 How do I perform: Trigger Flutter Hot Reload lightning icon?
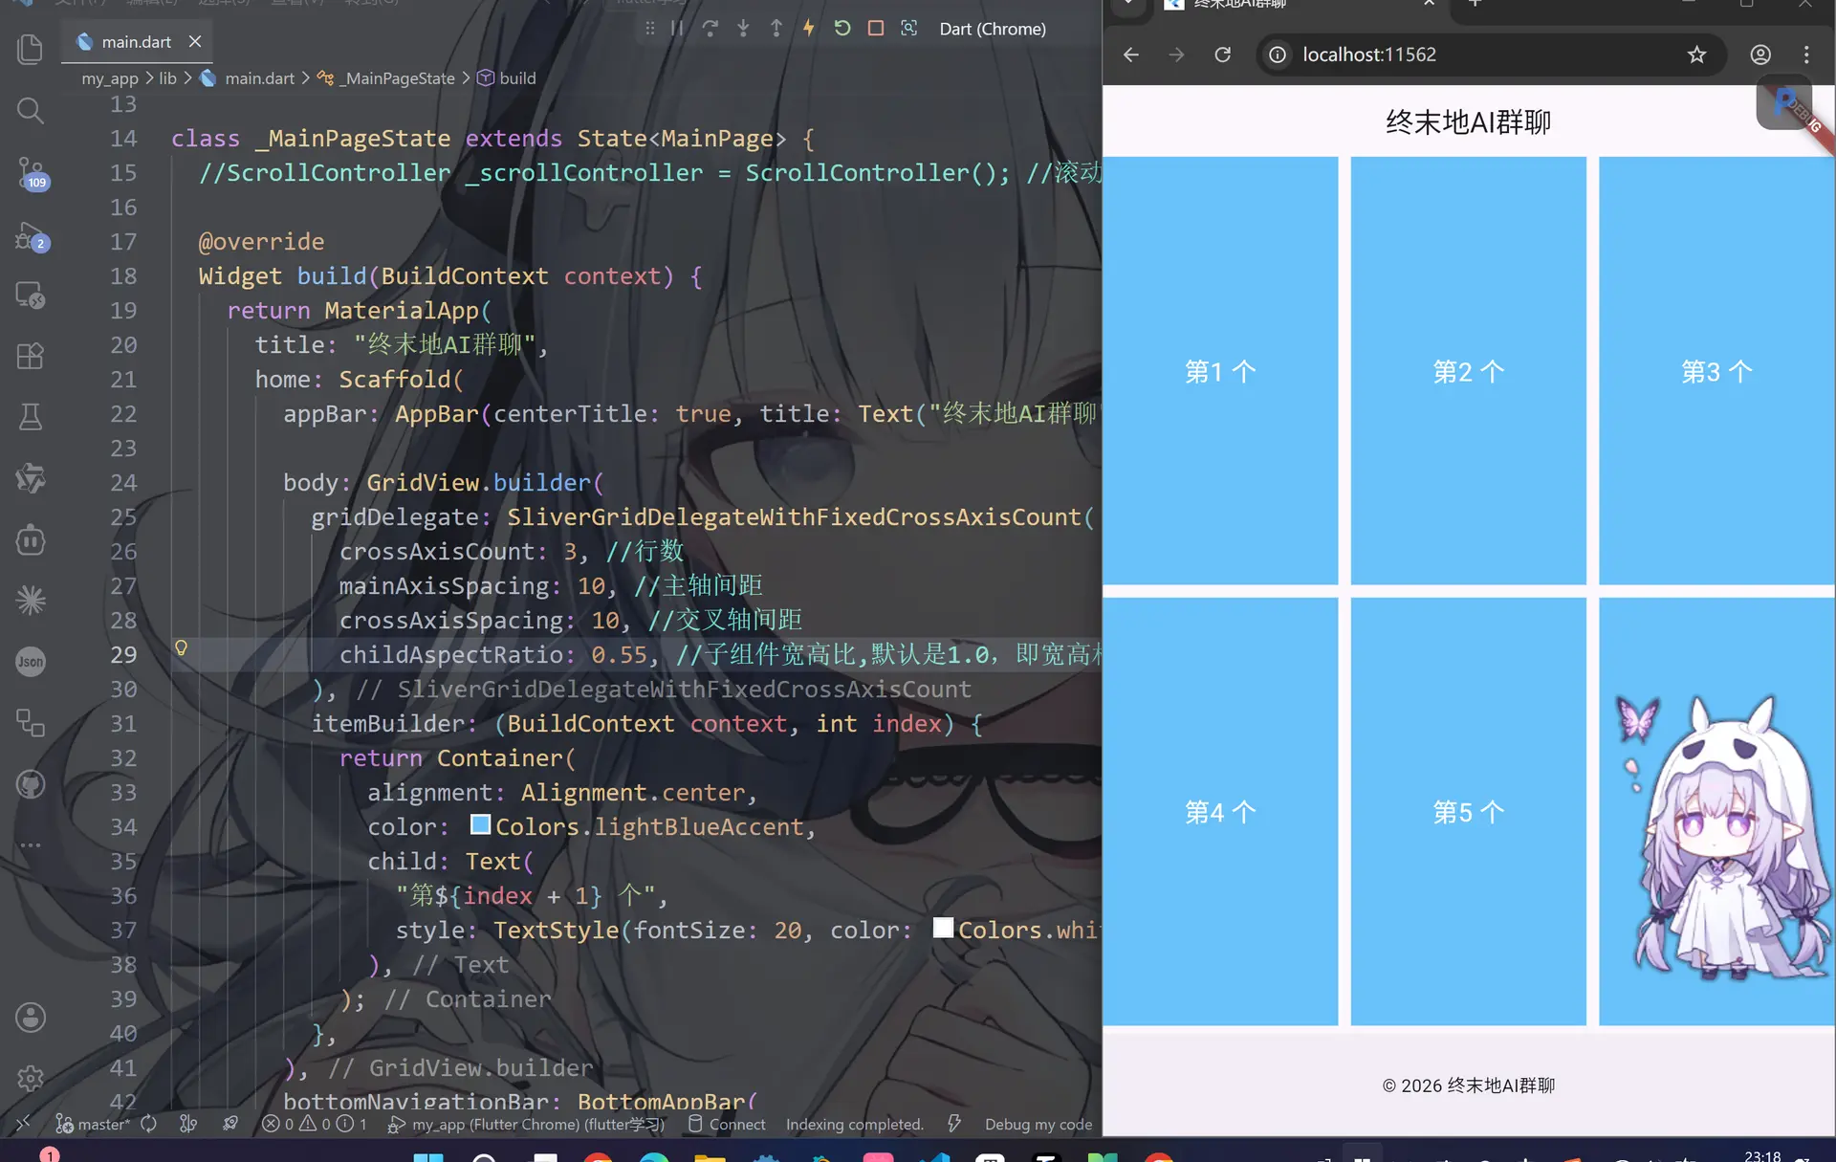click(x=809, y=29)
